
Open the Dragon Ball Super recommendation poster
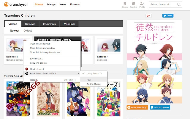point(18,99)
